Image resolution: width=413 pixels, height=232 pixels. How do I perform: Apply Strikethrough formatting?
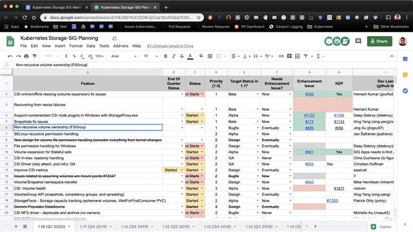(182, 56)
